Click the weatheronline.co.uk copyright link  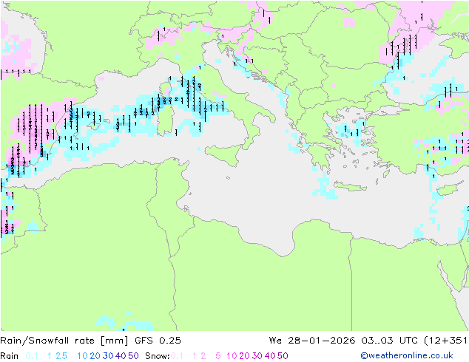click(407, 355)
